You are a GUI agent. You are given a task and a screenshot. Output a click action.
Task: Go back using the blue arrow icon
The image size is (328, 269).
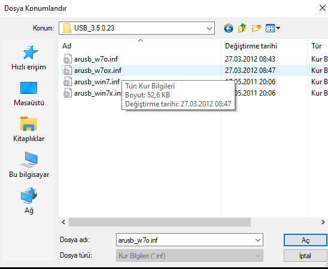(x=229, y=28)
